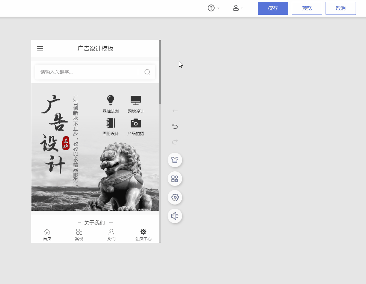Image resolution: width=366 pixels, height=284 pixels.
Task: Expand the arrow beside user icon
Action: tap(242, 8)
